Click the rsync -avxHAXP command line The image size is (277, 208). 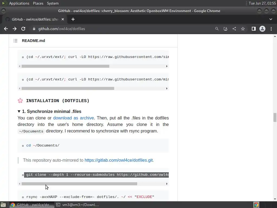(90, 197)
